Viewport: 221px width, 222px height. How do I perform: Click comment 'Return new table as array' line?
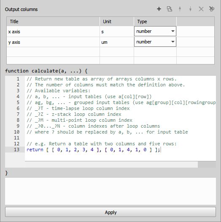pyautogui.click(x=102, y=79)
